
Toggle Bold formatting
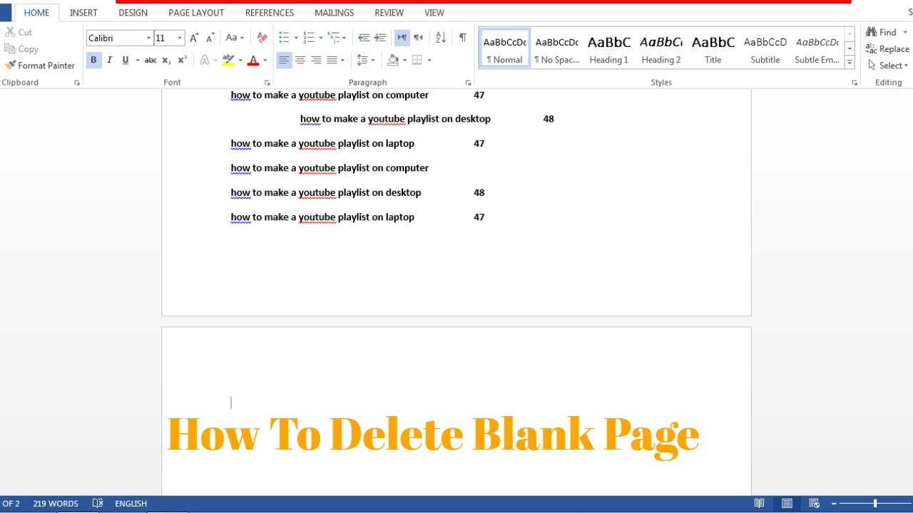[93, 61]
